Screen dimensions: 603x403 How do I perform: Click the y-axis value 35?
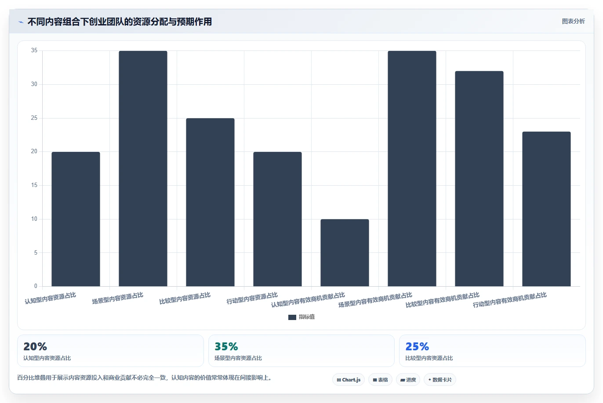(34, 50)
